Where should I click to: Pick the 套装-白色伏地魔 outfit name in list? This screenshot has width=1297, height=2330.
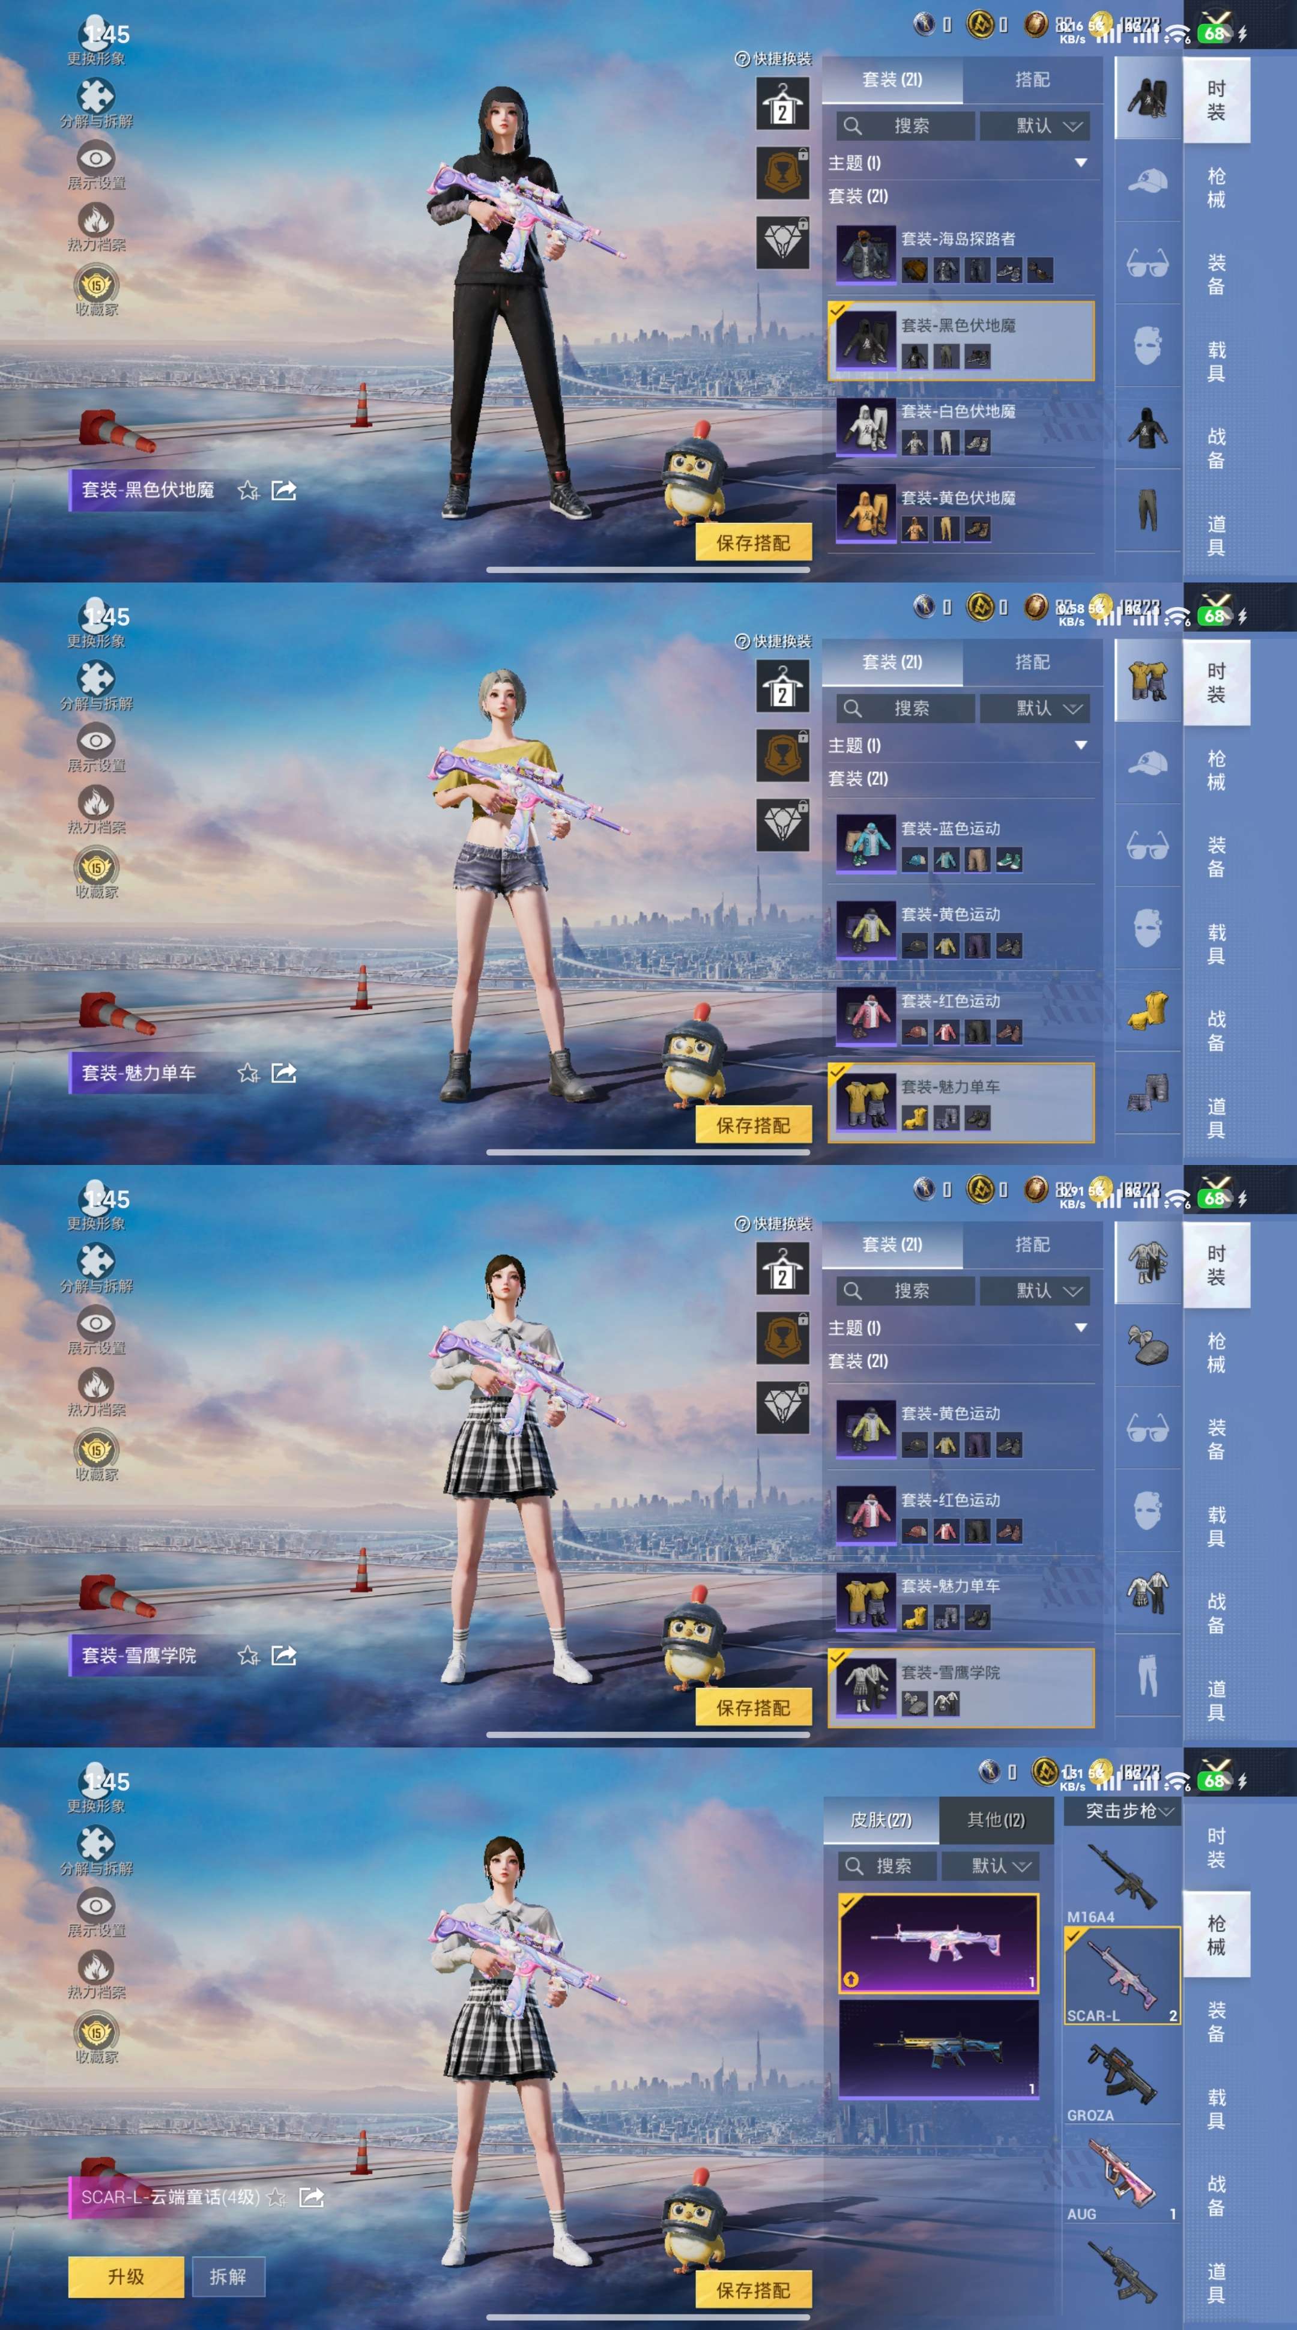click(x=958, y=411)
